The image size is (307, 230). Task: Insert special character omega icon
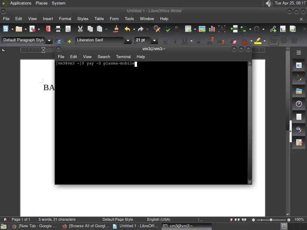(x=257, y=29)
